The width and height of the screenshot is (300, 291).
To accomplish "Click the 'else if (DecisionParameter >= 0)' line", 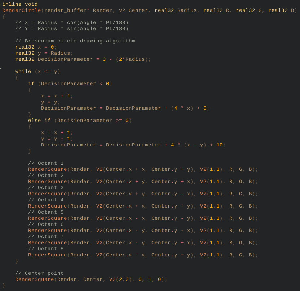I will coord(80,121).
